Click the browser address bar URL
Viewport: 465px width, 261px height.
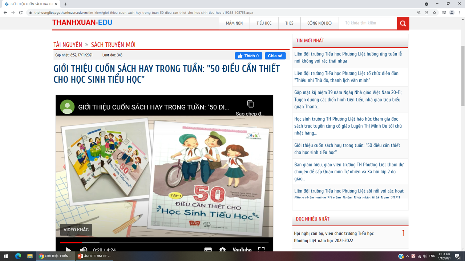(x=144, y=13)
